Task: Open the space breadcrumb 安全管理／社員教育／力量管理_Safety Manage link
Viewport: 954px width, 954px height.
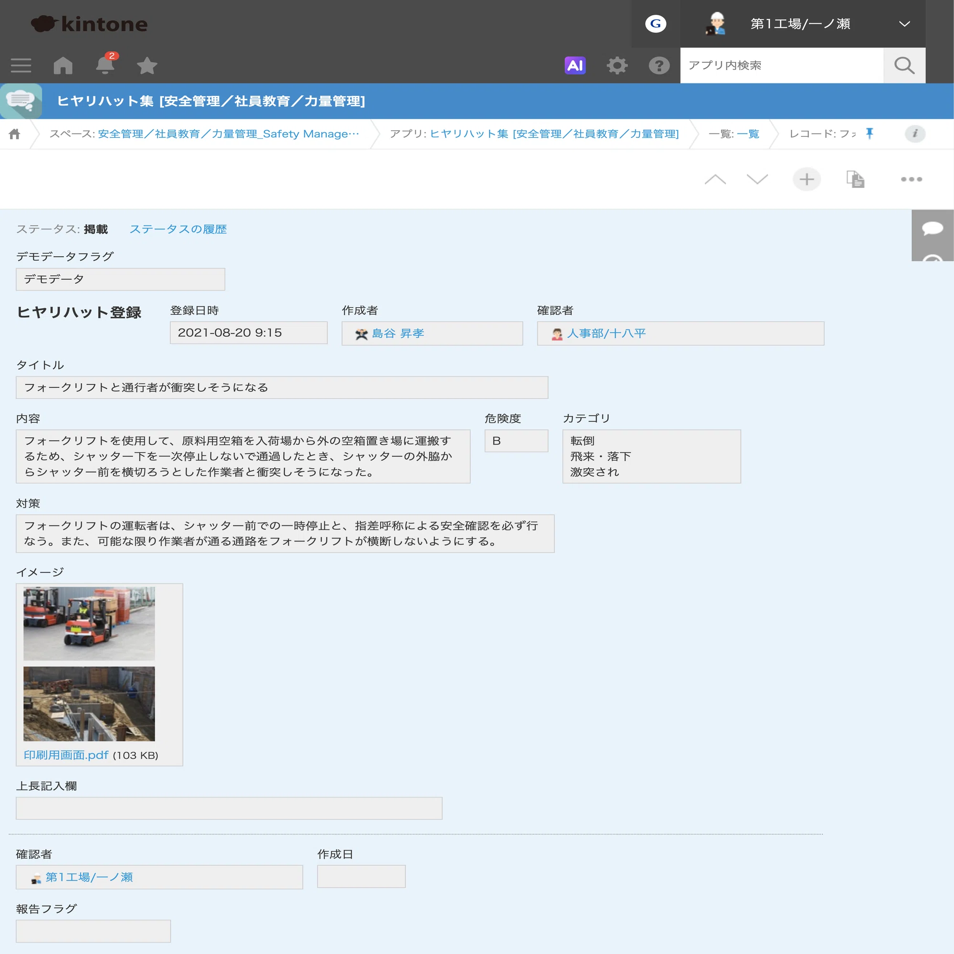Action: (x=228, y=134)
